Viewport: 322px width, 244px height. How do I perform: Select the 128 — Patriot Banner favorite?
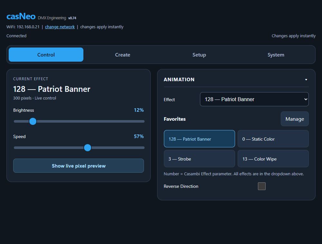pos(199,139)
